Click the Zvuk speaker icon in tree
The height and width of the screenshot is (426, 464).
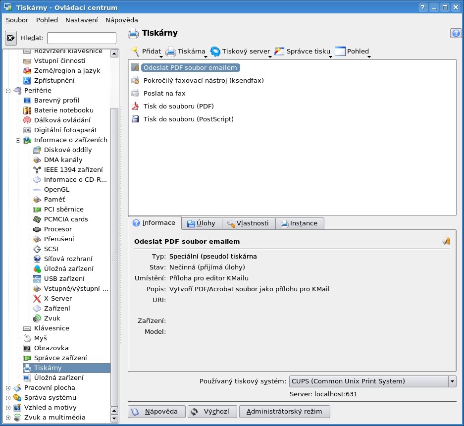coord(37,318)
